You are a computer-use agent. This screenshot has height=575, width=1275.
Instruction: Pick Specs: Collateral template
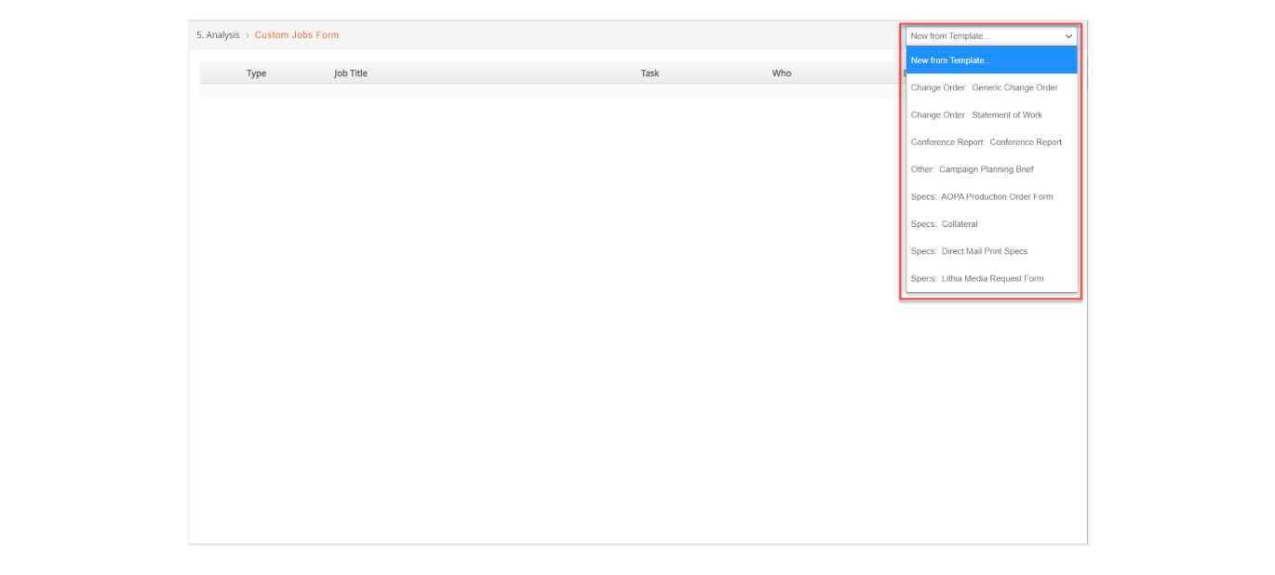pyautogui.click(x=991, y=224)
